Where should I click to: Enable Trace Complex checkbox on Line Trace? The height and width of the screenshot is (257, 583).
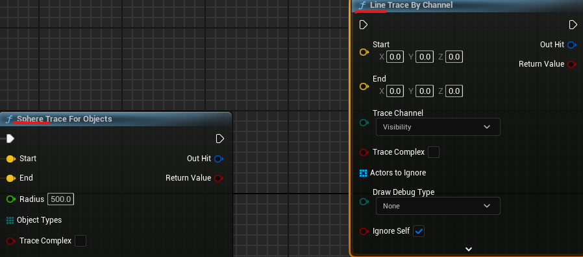coord(434,152)
